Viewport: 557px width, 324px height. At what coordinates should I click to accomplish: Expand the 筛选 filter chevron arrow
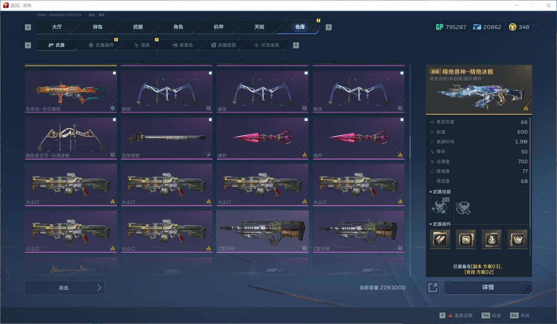[x=99, y=288]
